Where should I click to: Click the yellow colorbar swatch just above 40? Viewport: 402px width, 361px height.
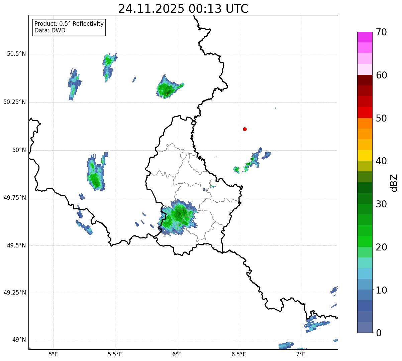tap(365, 155)
